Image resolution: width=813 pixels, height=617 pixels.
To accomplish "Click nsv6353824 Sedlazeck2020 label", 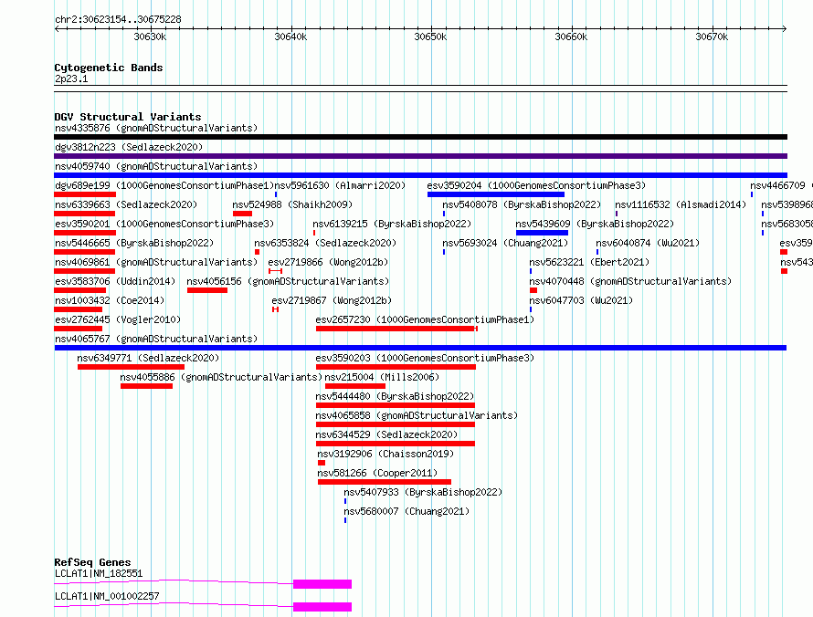I will tap(325, 243).
